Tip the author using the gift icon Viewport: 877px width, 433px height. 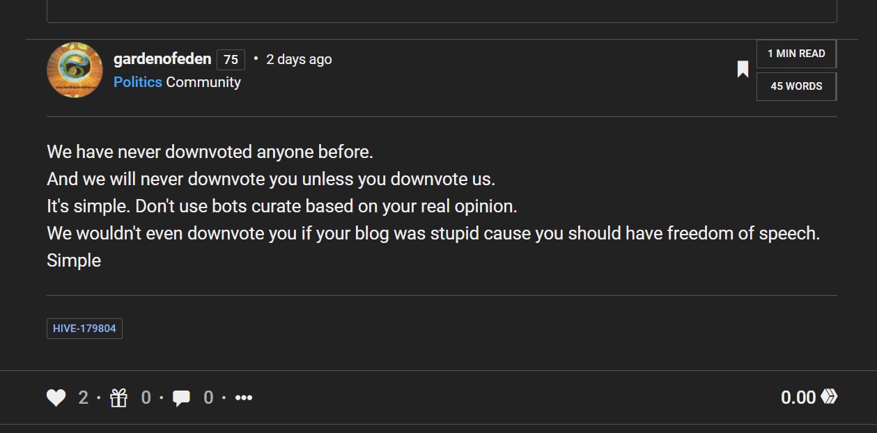click(x=118, y=397)
